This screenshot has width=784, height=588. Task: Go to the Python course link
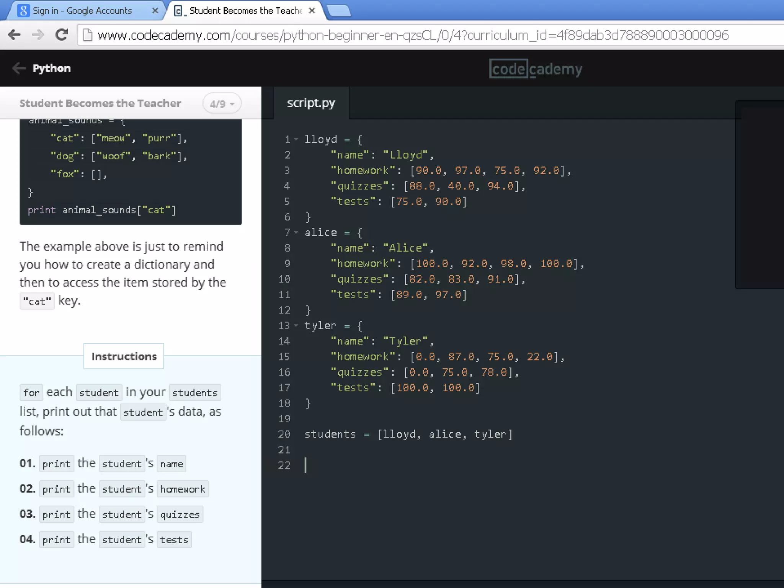(52, 68)
